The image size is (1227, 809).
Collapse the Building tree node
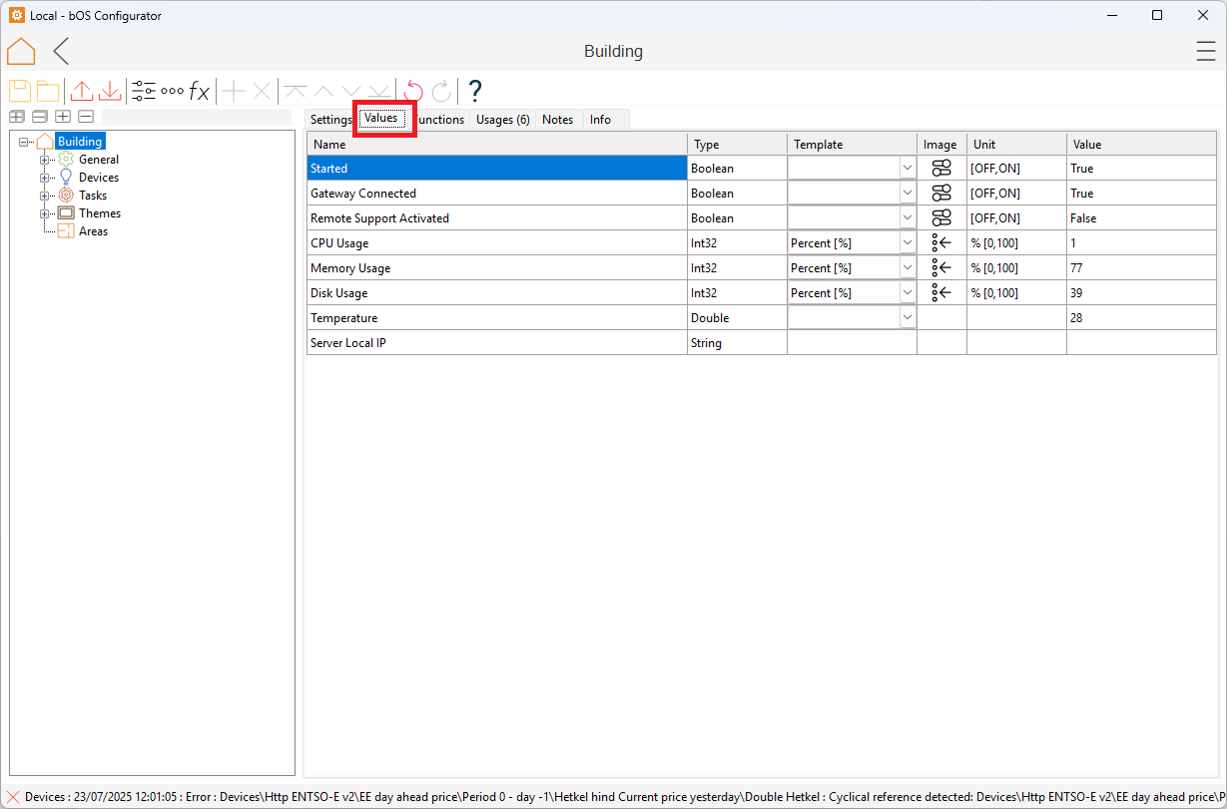coord(24,142)
